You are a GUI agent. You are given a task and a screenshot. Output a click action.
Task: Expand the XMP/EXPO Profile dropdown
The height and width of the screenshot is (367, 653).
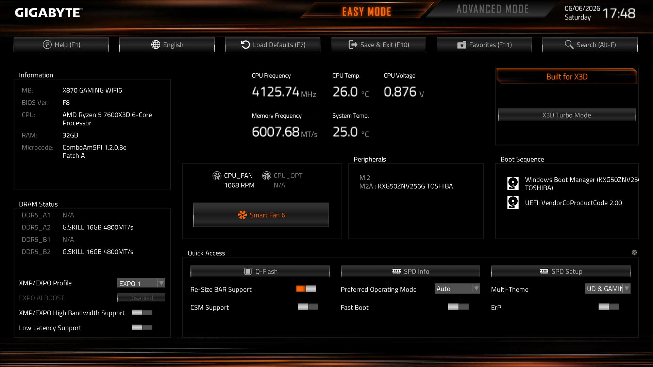point(141,283)
